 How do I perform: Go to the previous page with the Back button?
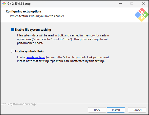(x=97, y=110)
